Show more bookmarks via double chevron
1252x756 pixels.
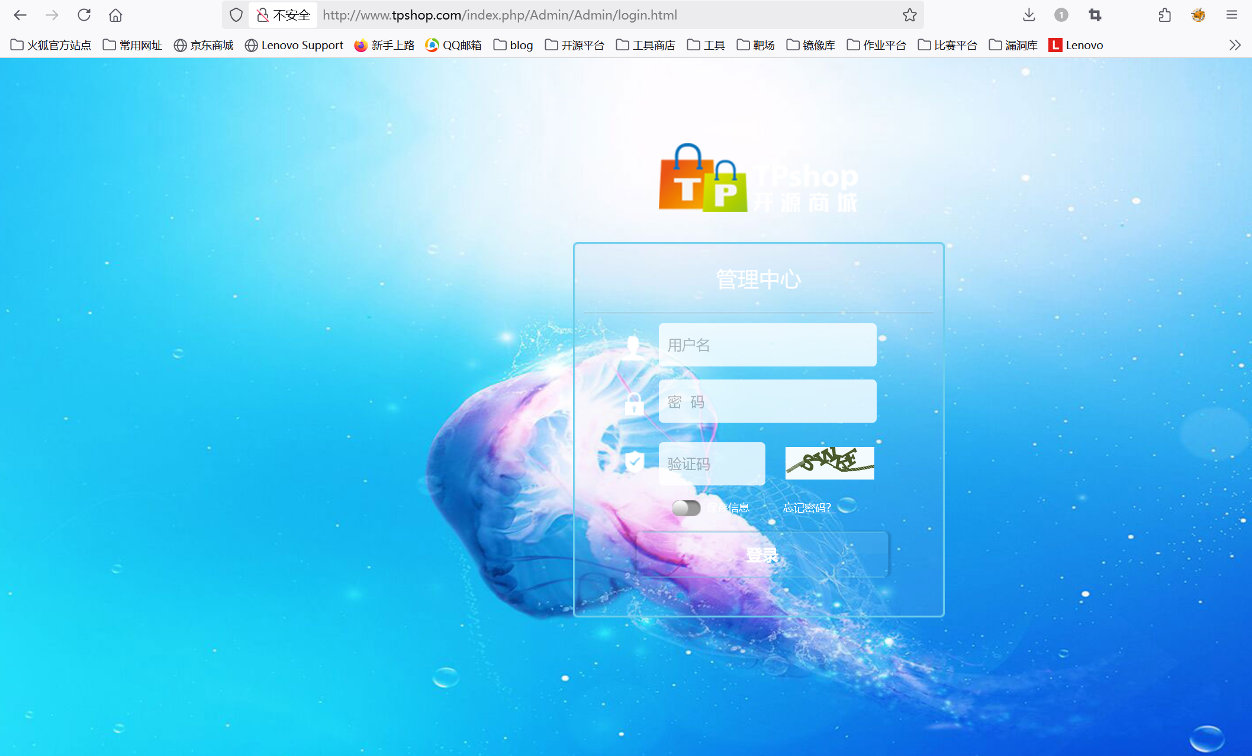(1234, 45)
